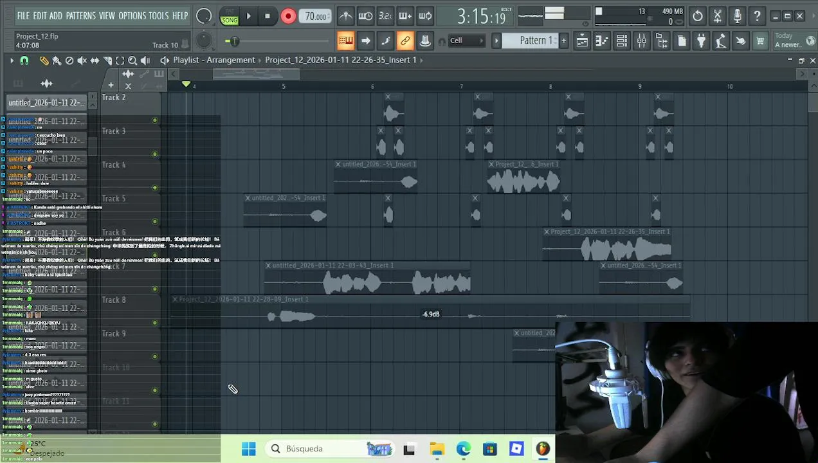Viewport: 818px width, 463px height.
Task: Click the song position slider handle
Action: tap(234, 41)
